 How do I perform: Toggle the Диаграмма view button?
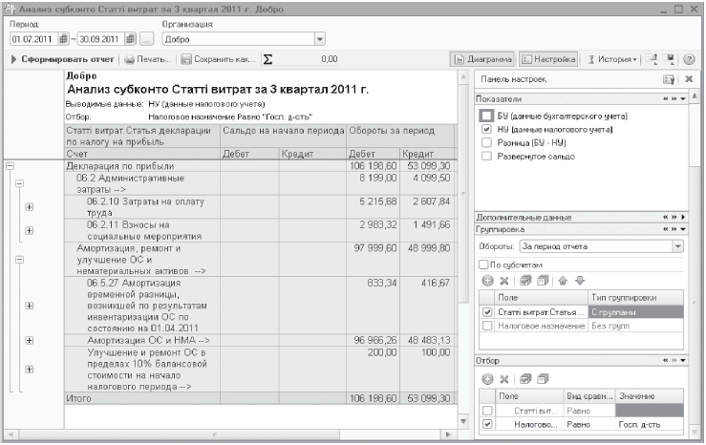483,59
